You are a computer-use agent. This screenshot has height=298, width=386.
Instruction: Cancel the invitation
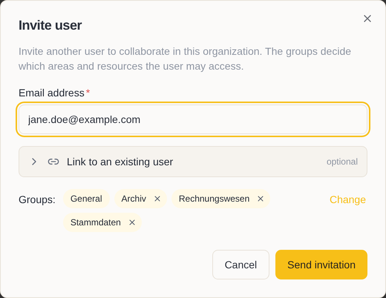241,265
